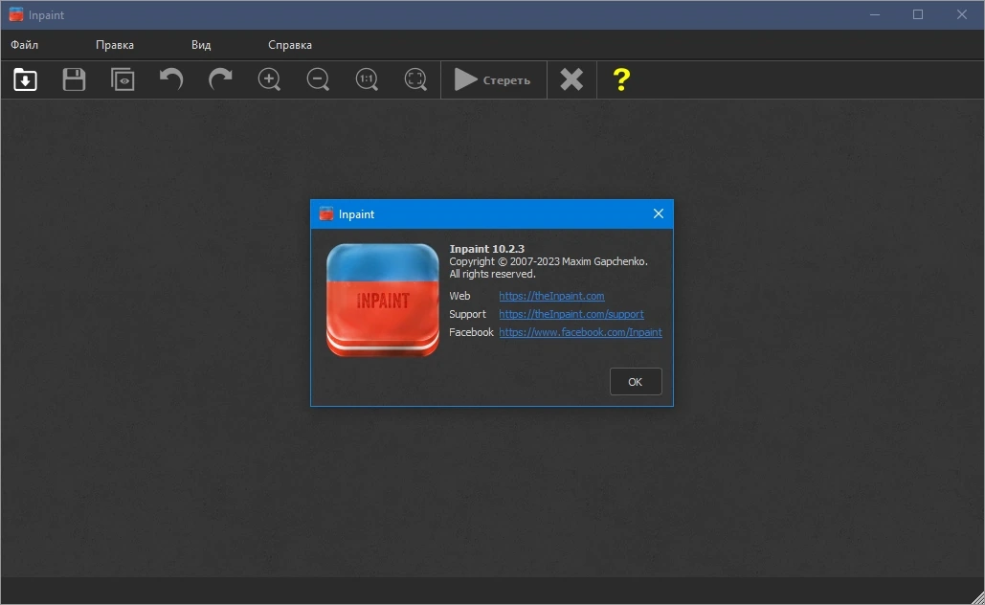Click the Inpaint 10.2.3 version text
This screenshot has height=605, width=985.
click(x=487, y=249)
